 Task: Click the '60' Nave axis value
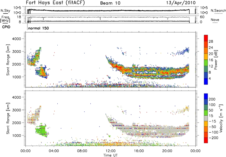(x=202, y=17)
